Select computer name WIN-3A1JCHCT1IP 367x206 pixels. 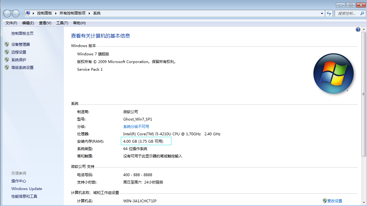click(140, 201)
